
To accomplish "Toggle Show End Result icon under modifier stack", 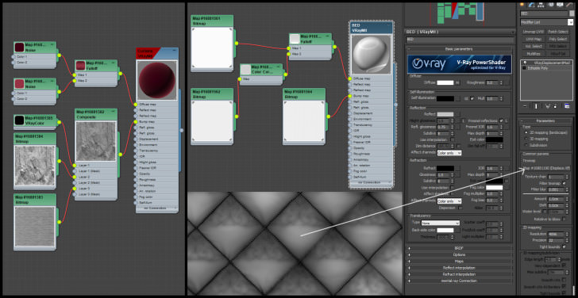I will pyautogui.click(x=536, y=106).
